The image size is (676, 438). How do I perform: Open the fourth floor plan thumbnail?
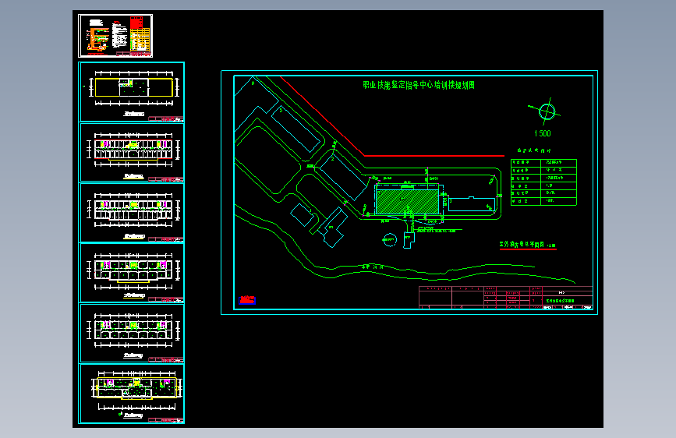point(132,273)
